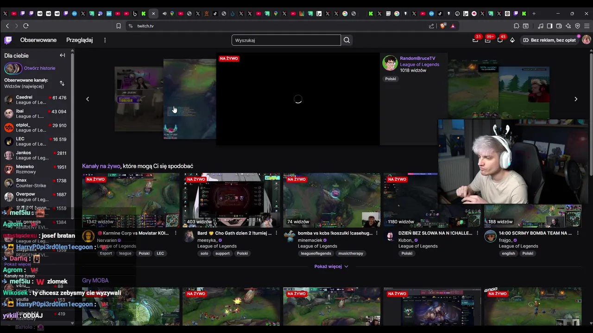
Task: Open options menu for DZIEŃ BEZ SŁOWA stream
Action: click(477, 233)
